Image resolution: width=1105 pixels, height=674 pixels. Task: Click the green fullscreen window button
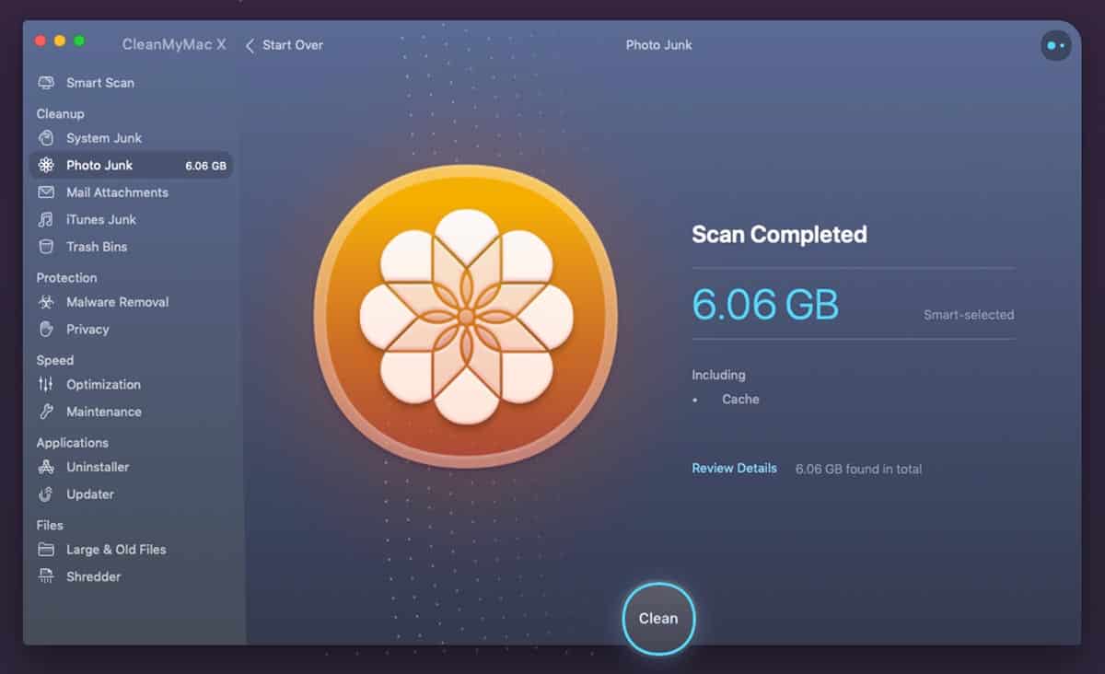point(79,41)
